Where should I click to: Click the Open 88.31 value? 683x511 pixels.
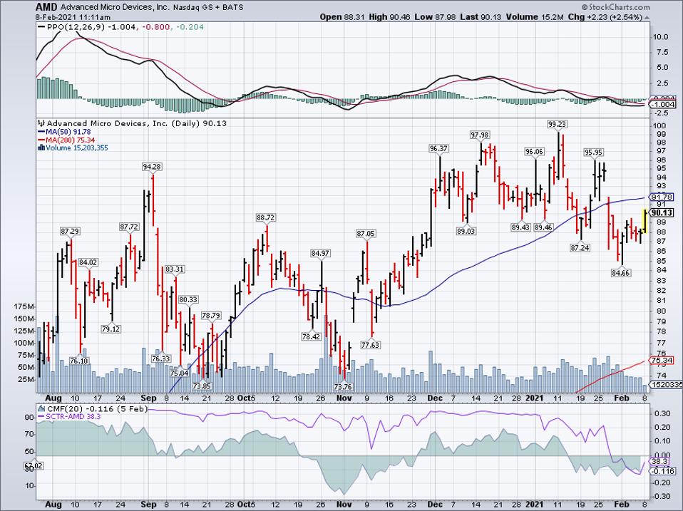pyautogui.click(x=342, y=17)
